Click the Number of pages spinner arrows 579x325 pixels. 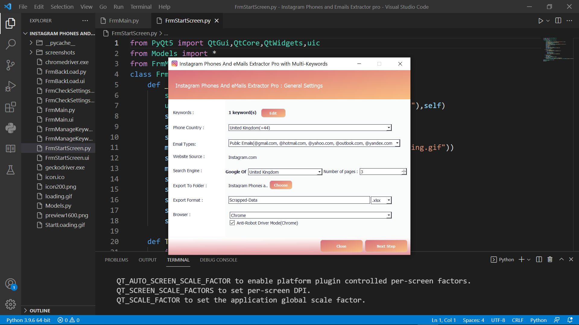pyautogui.click(x=404, y=172)
